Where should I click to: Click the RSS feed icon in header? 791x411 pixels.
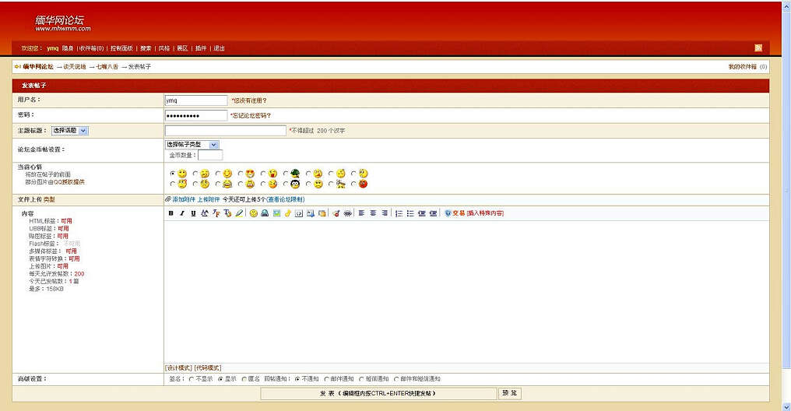pos(758,48)
